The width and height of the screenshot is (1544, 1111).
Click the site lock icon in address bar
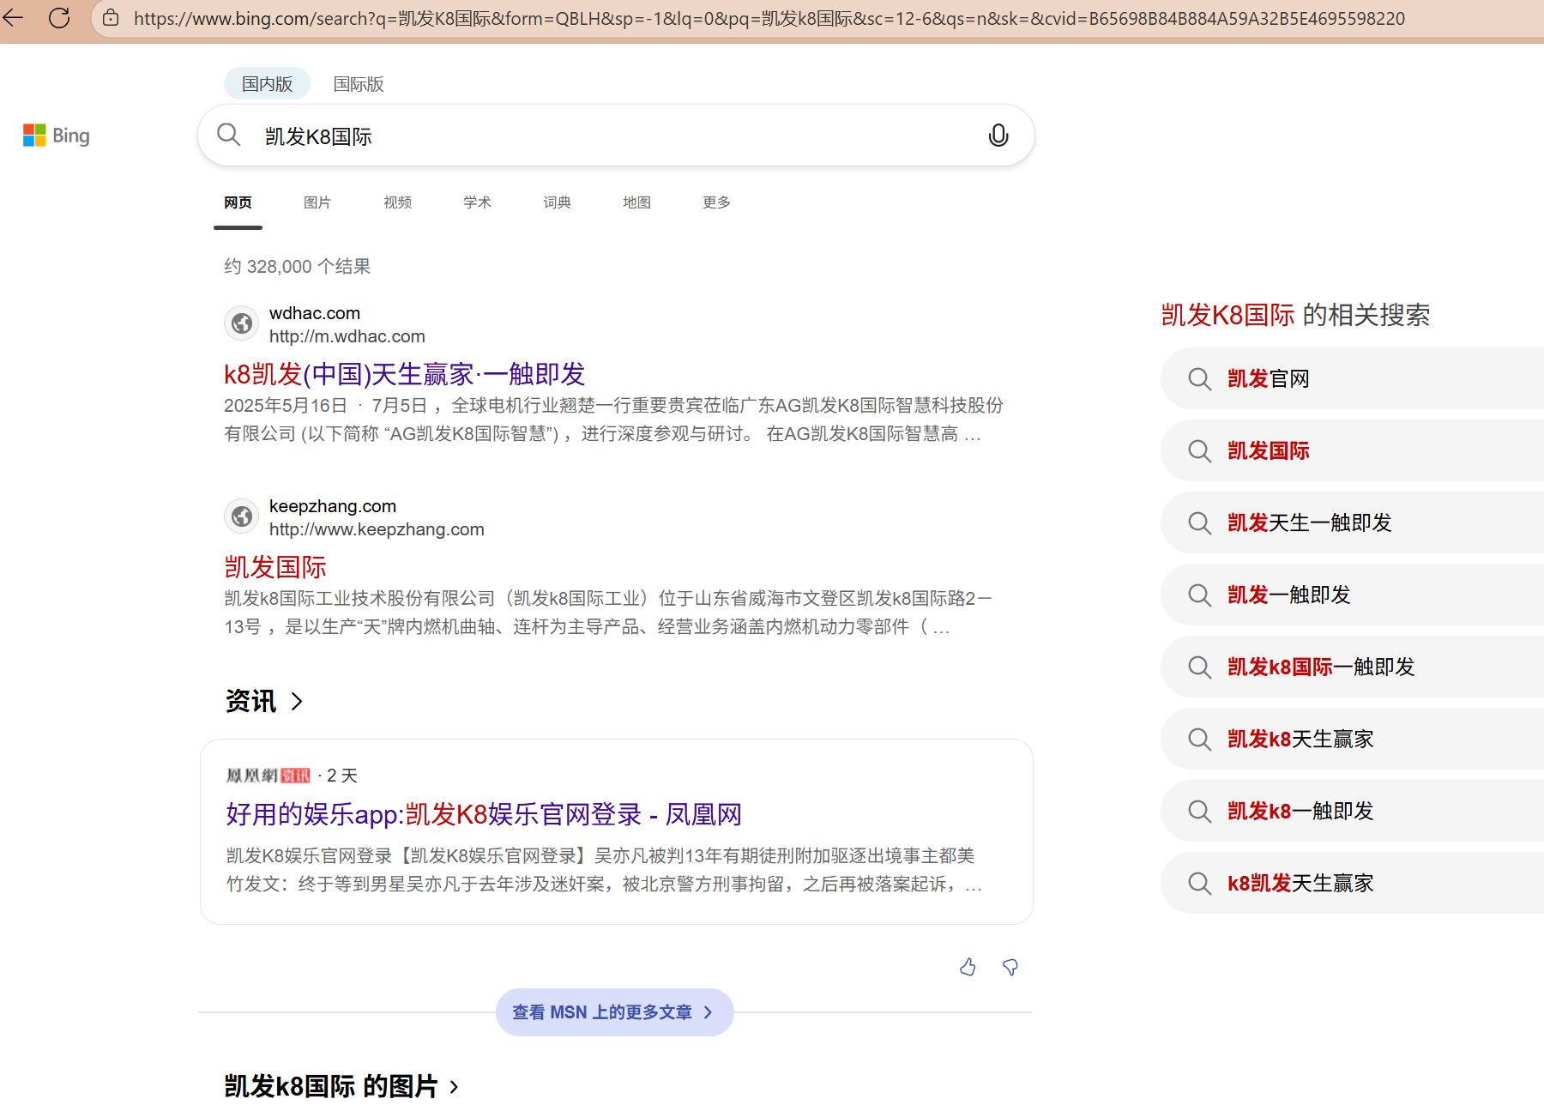coord(111,18)
